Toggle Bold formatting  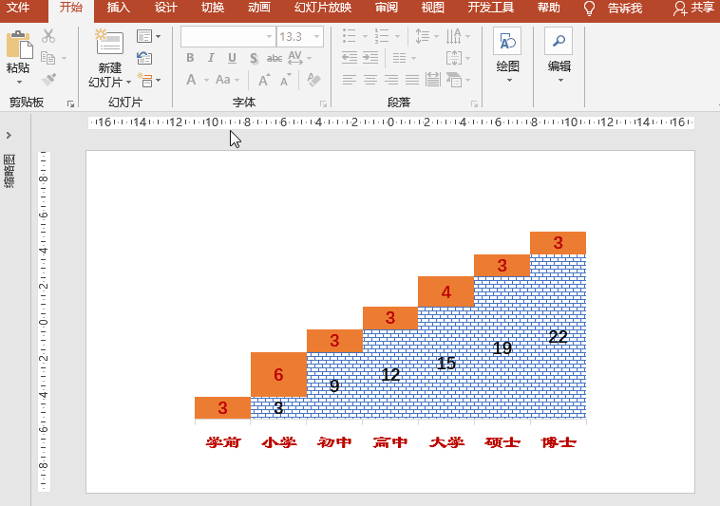tap(190, 58)
